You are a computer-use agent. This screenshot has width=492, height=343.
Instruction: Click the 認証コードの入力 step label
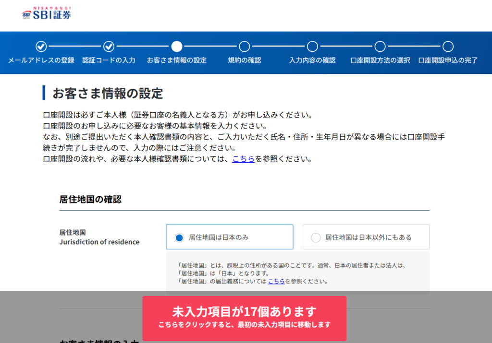click(x=109, y=60)
